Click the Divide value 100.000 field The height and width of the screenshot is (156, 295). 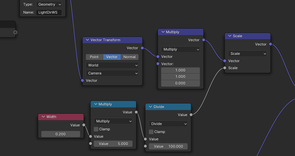tap(168, 146)
